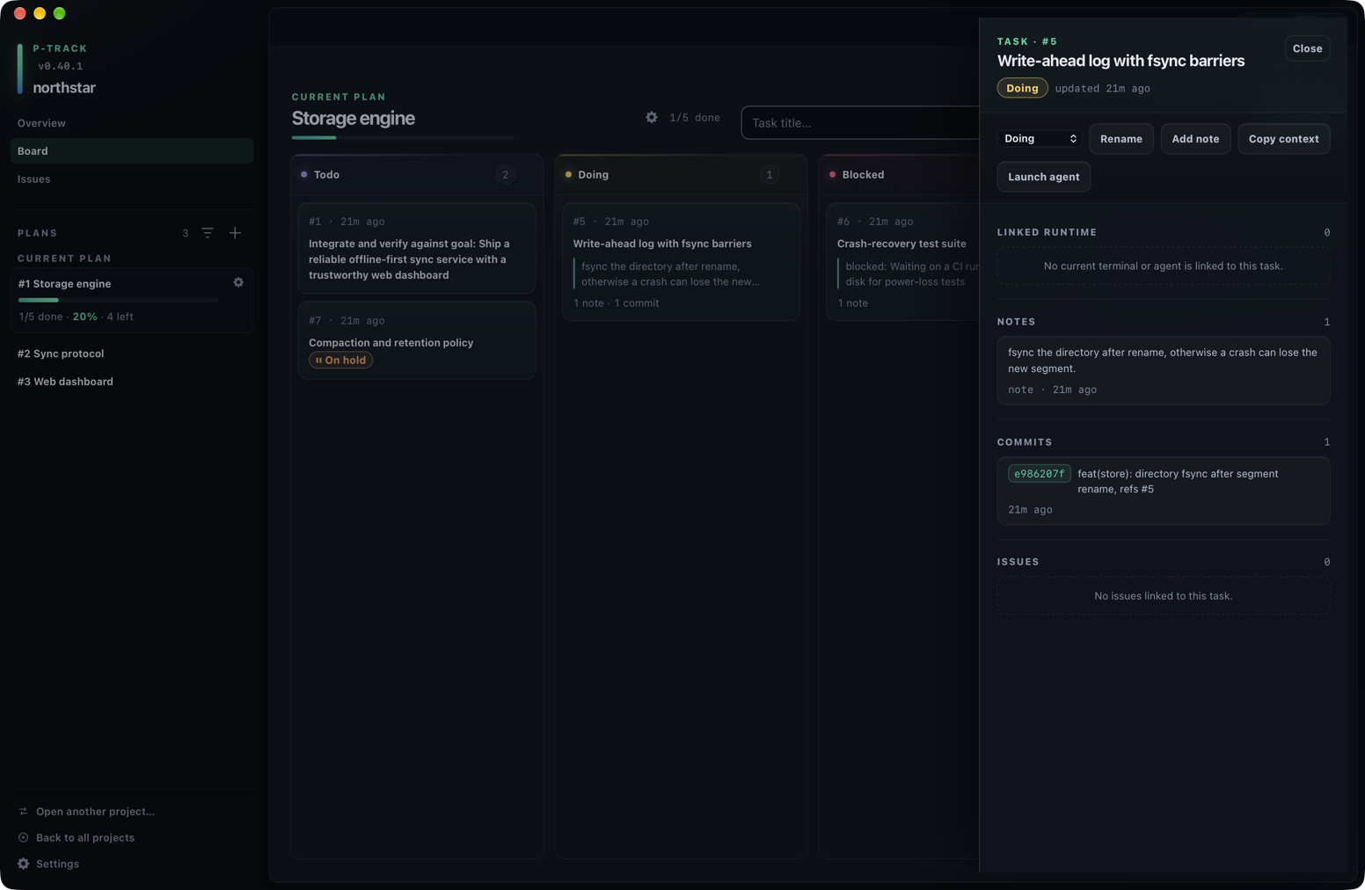This screenshot has height=890, width=1365.
Task: Click the Open another project swap icon
Action: (24, 811)
